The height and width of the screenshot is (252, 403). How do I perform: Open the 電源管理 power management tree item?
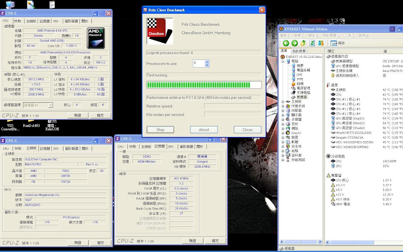pos(303,88)
